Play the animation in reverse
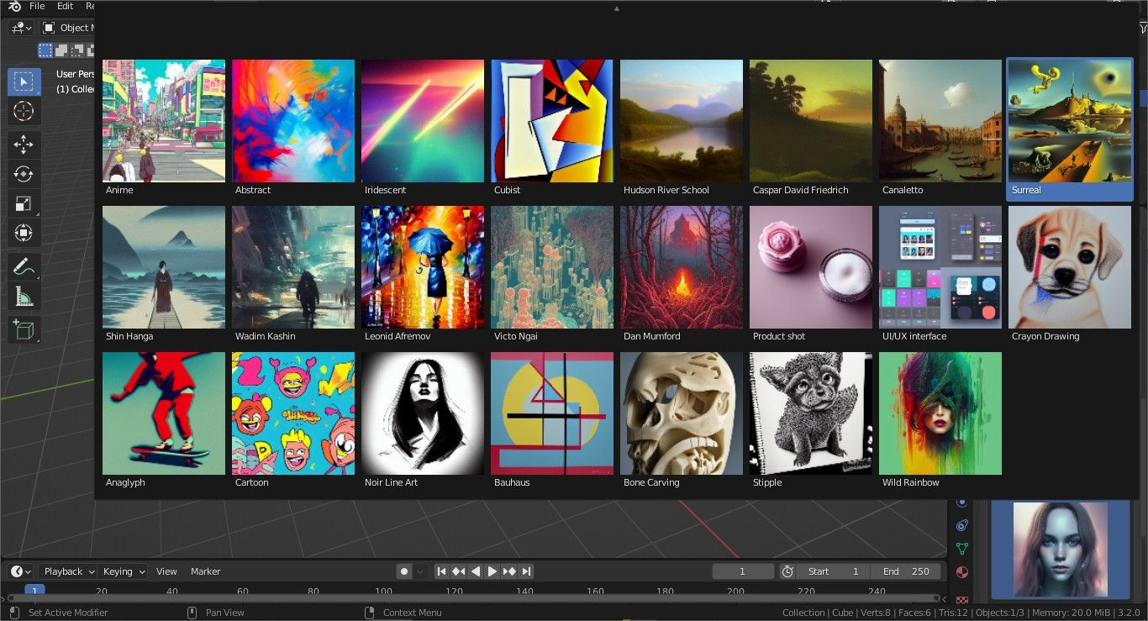The width and height of the screenshot is (1148, 621). pos(476,571)
